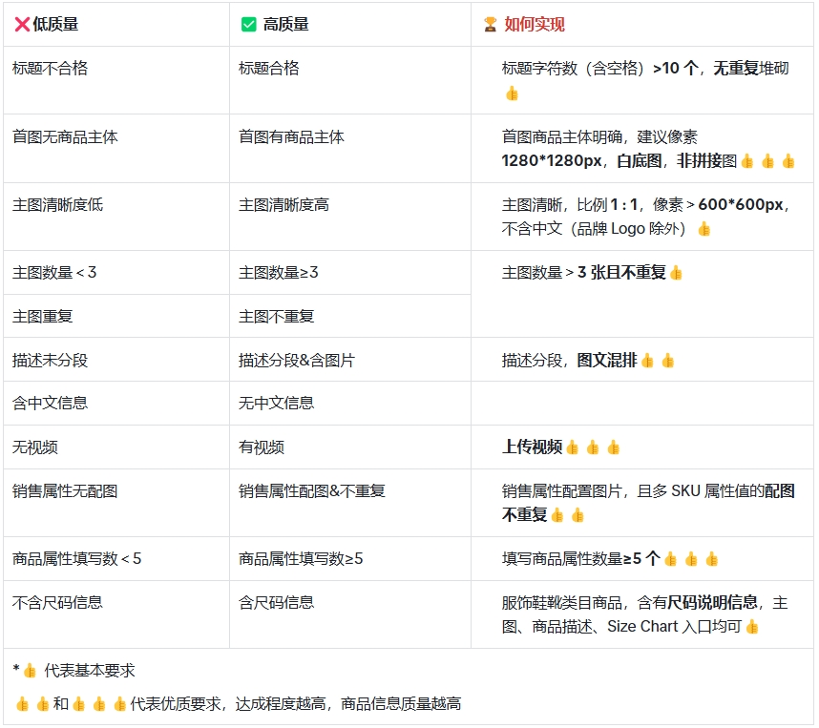819x728 pixels.
Task: Select the 销售属性配图&不重复 cell
Action: (x=312, y=491)
